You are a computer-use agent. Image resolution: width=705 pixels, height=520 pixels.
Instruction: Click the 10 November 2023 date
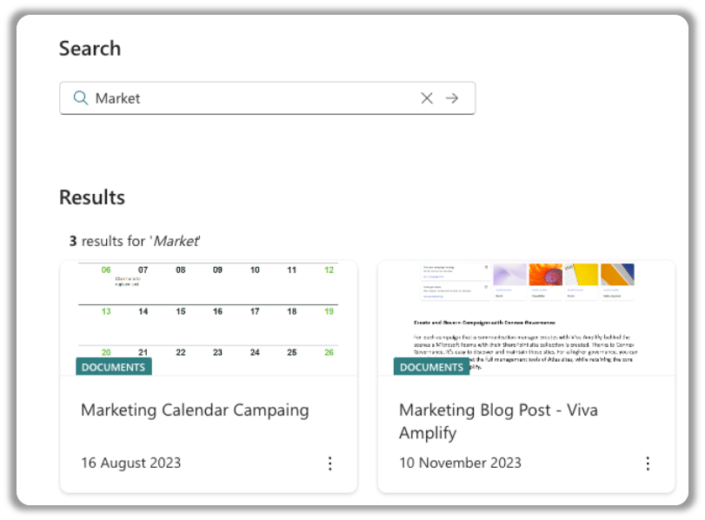461,463
